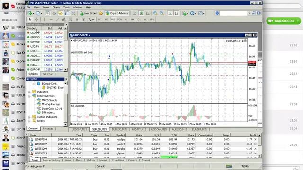Open the Charts menu
Image resolution: width=303 pixels, height=170 pixels.
[56, 8]
